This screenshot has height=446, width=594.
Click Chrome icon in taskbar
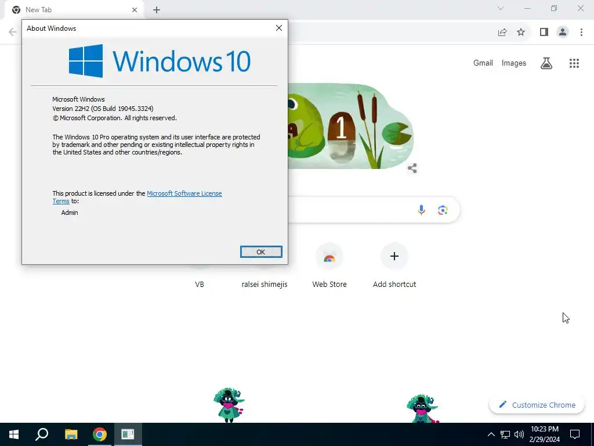(100, 434)
